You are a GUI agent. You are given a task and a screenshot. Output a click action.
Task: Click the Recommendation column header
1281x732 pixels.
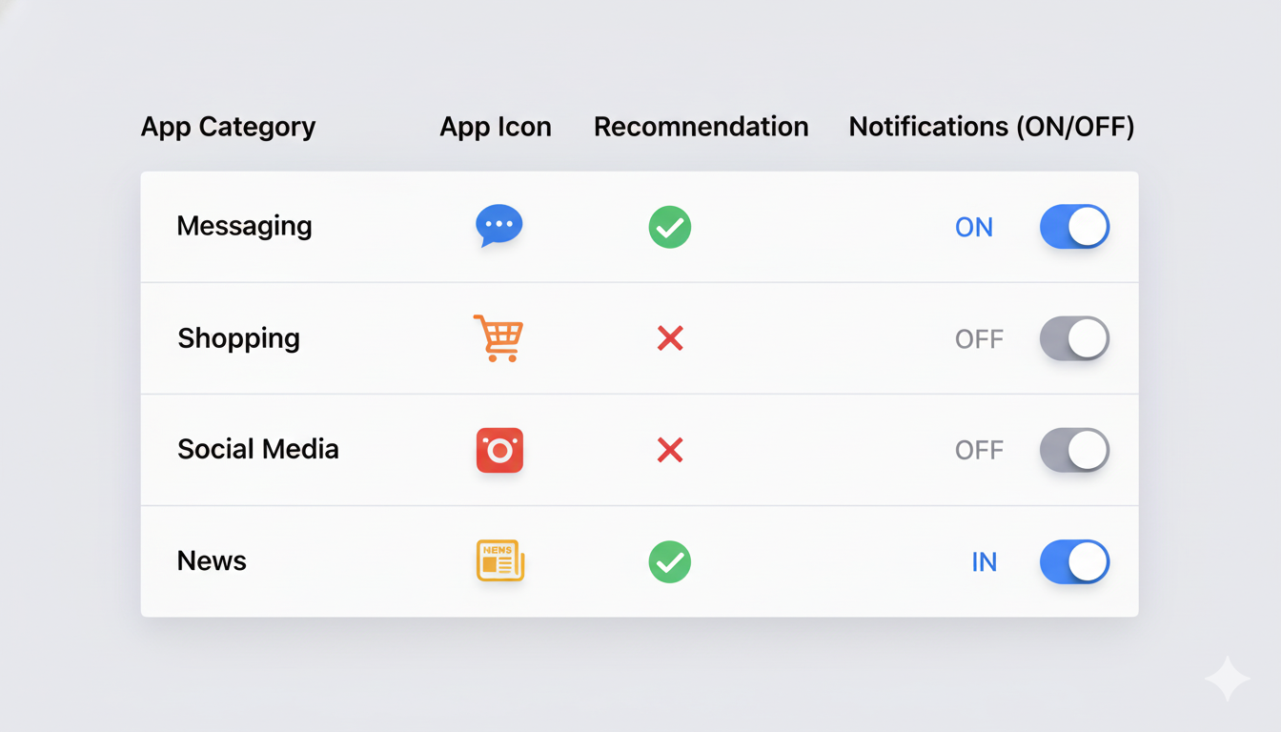point(701,127)
